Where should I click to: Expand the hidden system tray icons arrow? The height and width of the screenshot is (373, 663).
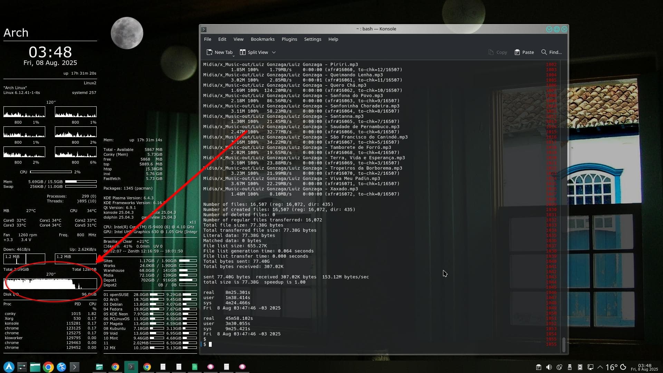pos(600,367)
